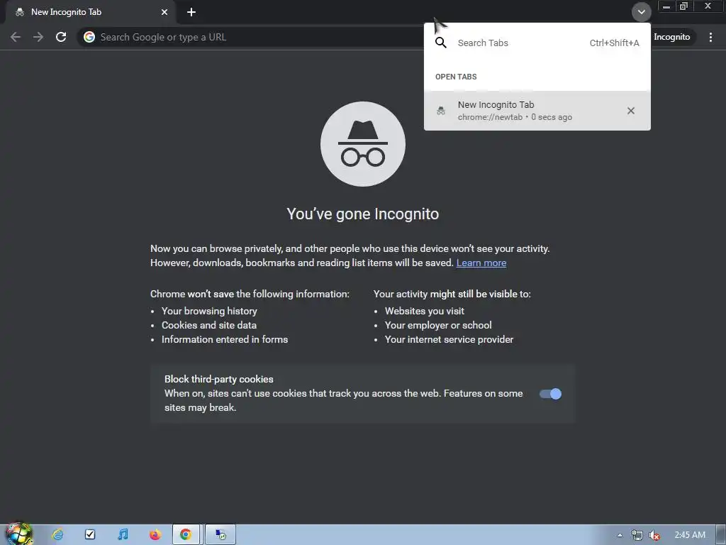Click the Google icon in address bar
Screen dimensions: 726x545
pyautogui.click(x=89, y=37)
